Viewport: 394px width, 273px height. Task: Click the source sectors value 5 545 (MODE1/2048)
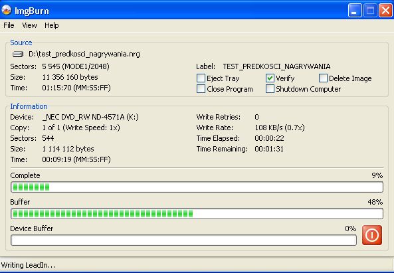pos(76,66)
